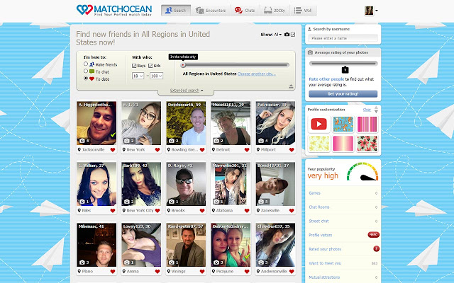
Task: Heart the New York City profile
Action: coord(157,211)
